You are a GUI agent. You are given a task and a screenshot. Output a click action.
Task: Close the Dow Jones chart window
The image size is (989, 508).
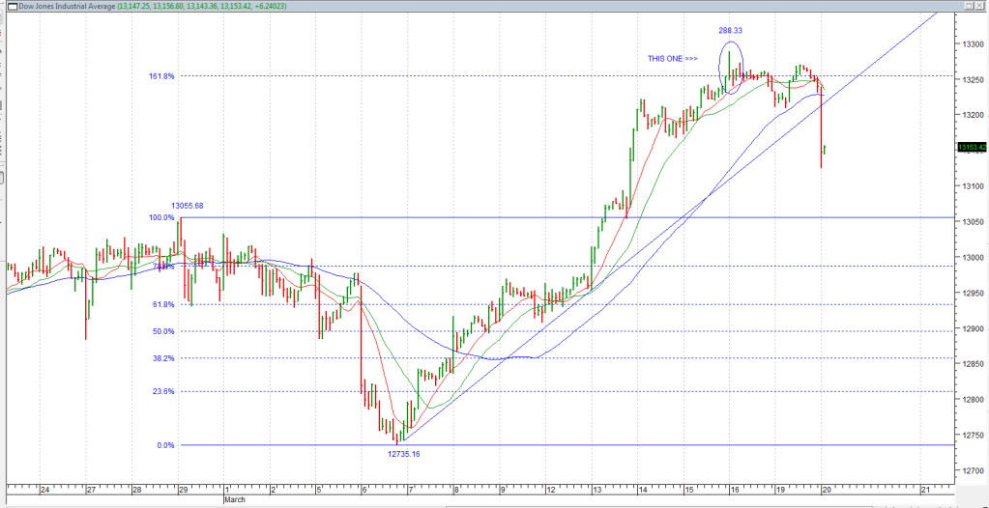(980, 6)
